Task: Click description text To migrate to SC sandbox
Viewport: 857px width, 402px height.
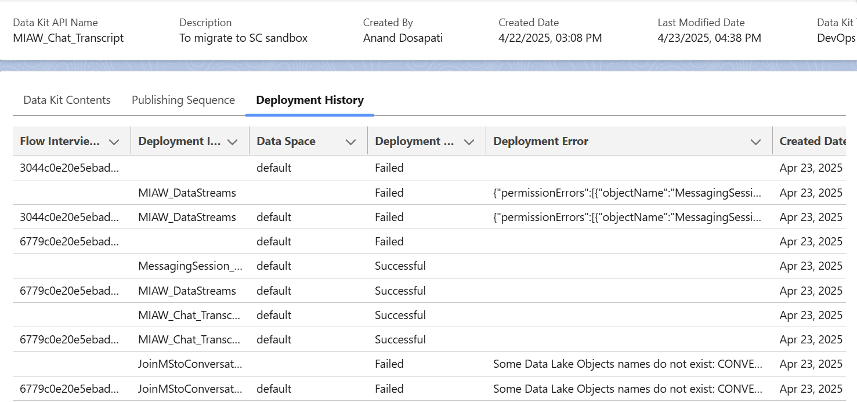Action: pos(243,38)
